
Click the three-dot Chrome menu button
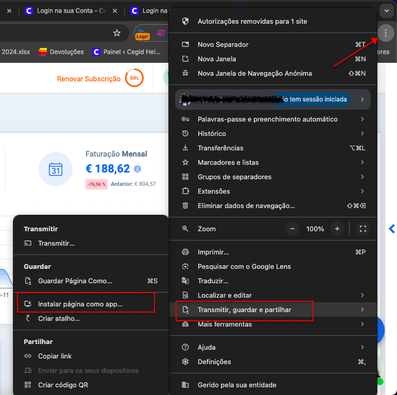[386, 33]
